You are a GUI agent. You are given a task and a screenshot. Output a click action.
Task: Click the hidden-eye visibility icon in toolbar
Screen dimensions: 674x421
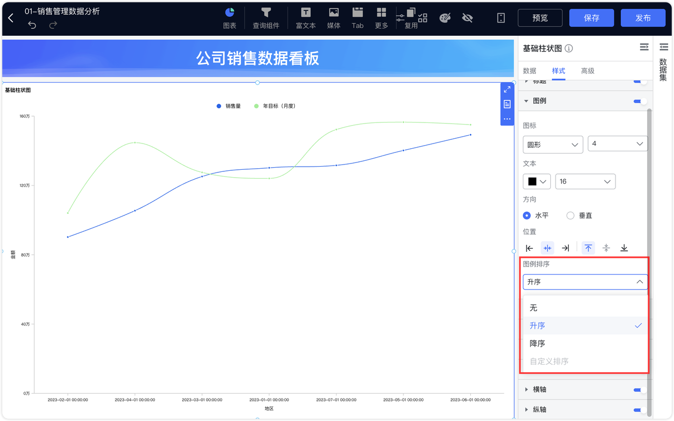click(467, 17)
